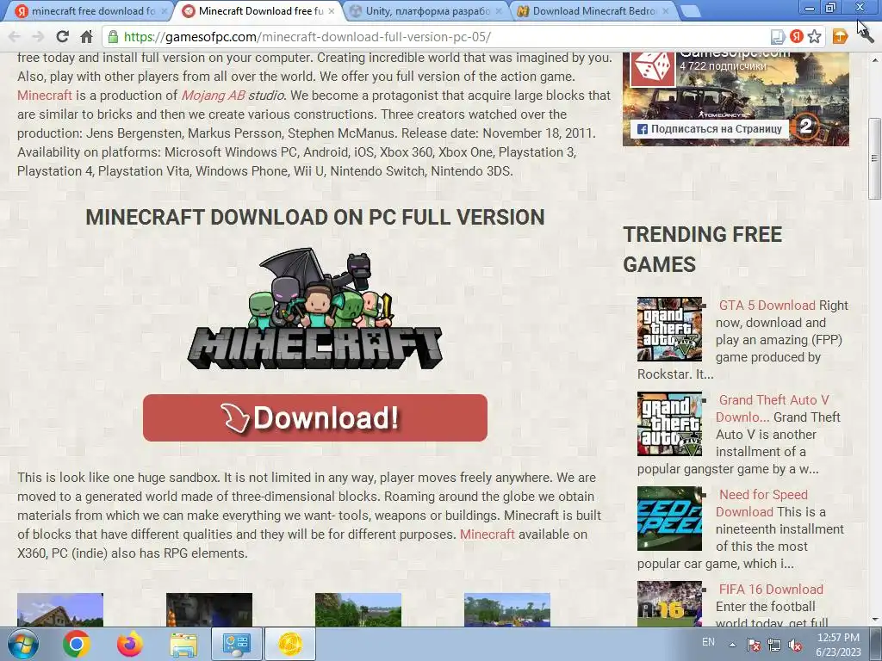Screen dimensions: 882x661
Task: Open the 'Need for Speed Download' link
Action: 761,503
